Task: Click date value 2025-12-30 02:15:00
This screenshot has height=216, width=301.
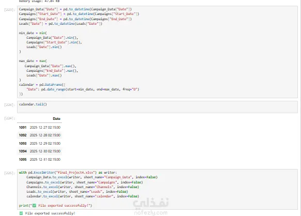Action: click(45, 151)
